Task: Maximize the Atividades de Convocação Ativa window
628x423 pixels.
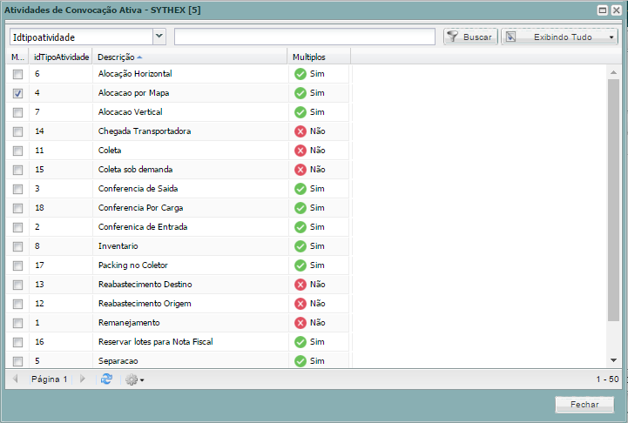Action: (x=603, y=10)
